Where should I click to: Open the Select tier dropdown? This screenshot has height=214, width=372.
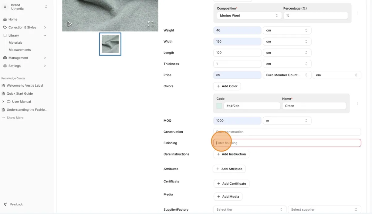[250, 209]
